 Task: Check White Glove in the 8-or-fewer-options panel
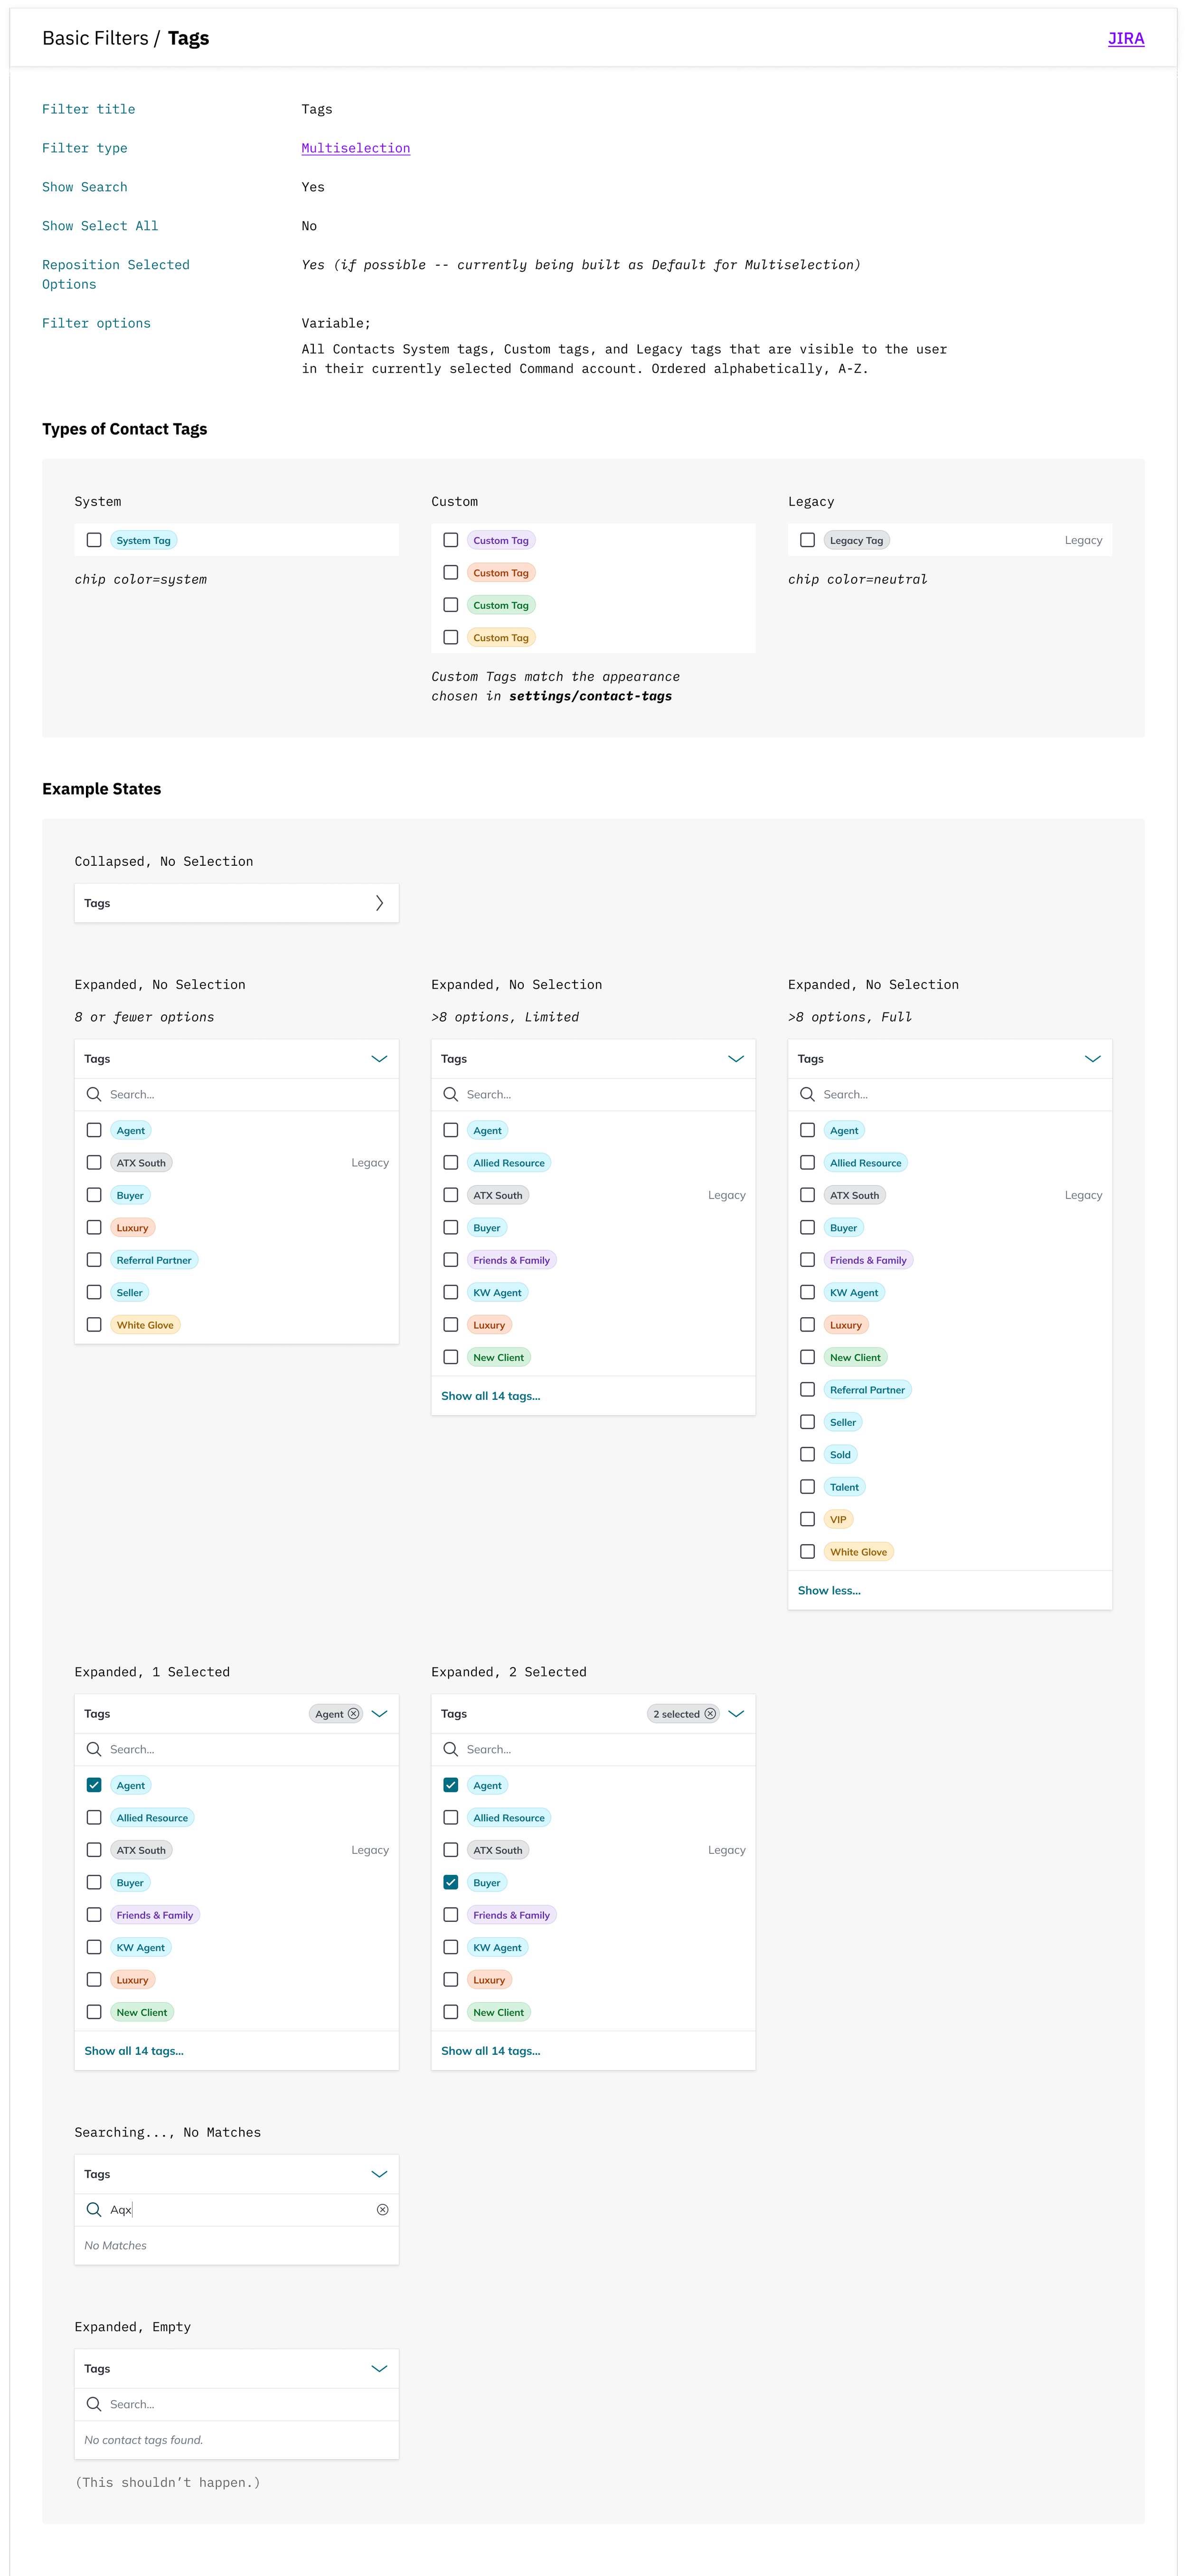pos(94,1324)
